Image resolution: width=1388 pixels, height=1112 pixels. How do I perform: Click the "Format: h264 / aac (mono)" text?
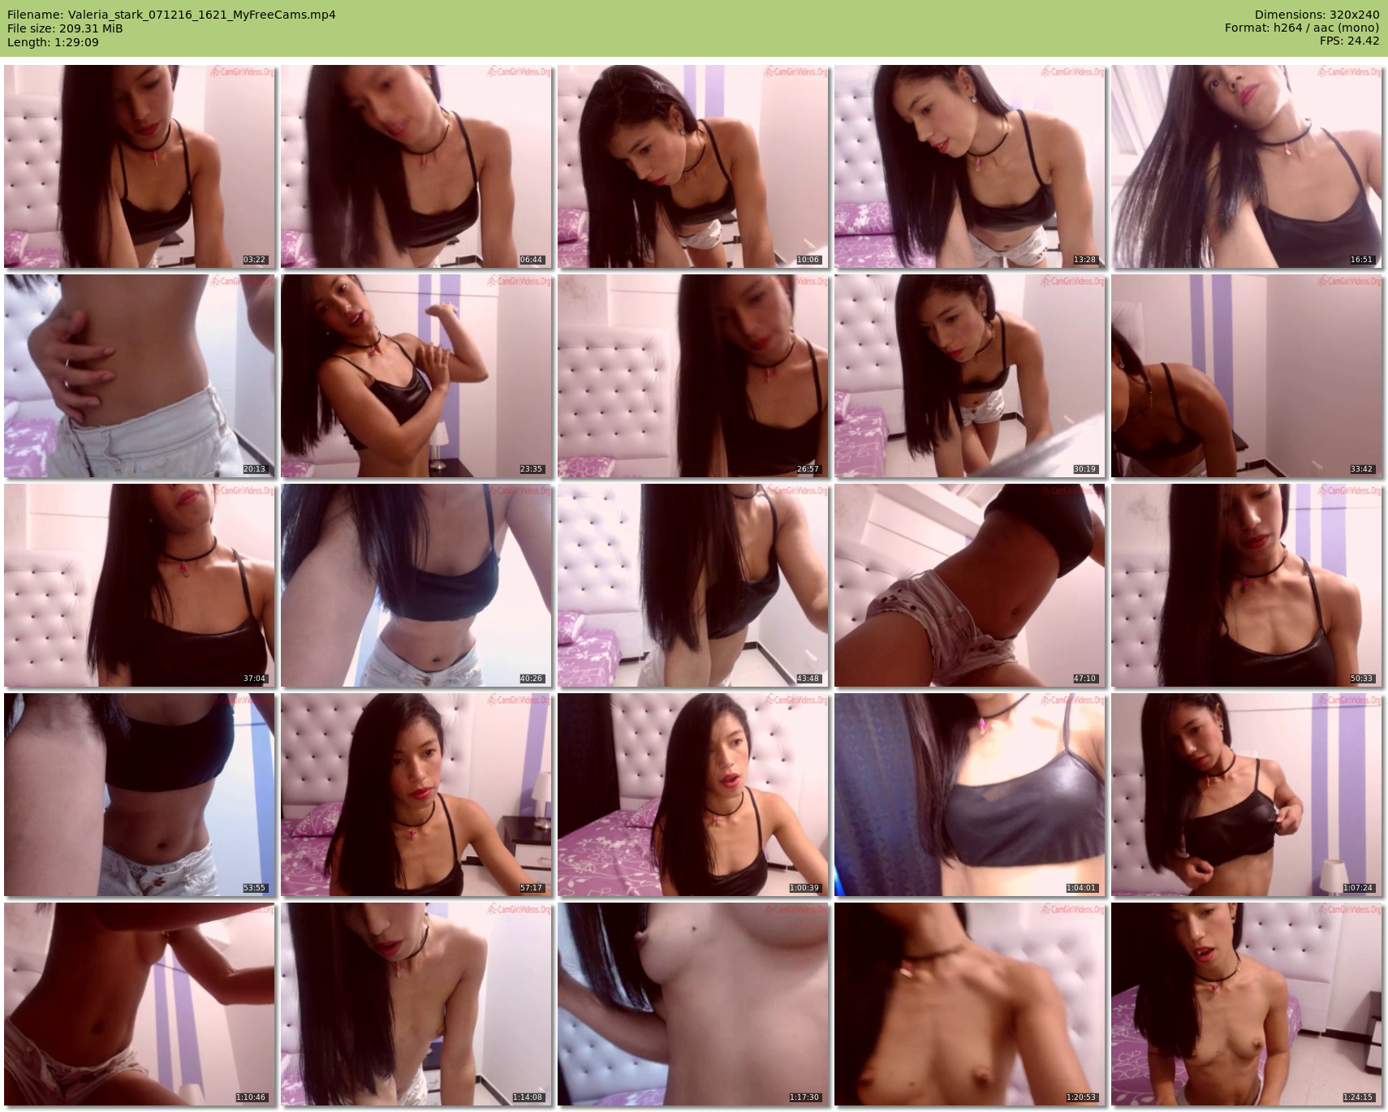tap(1302, 28)
